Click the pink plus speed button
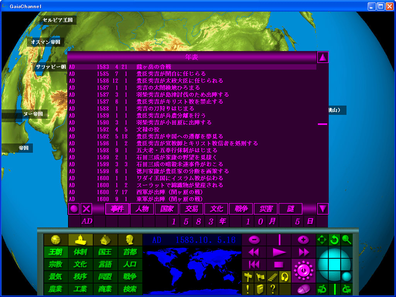This screenshot has height=297, width=396. pos(304,240)
